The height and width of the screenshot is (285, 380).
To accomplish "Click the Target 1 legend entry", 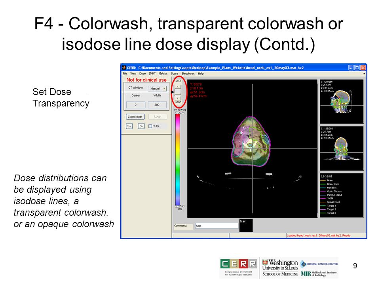I will (x=331, y=206).
